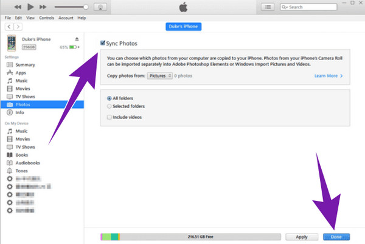Open Music under On My Device
Image resolution: width=365 pixels, height=244 pixels.
click(x=42, y=131)
